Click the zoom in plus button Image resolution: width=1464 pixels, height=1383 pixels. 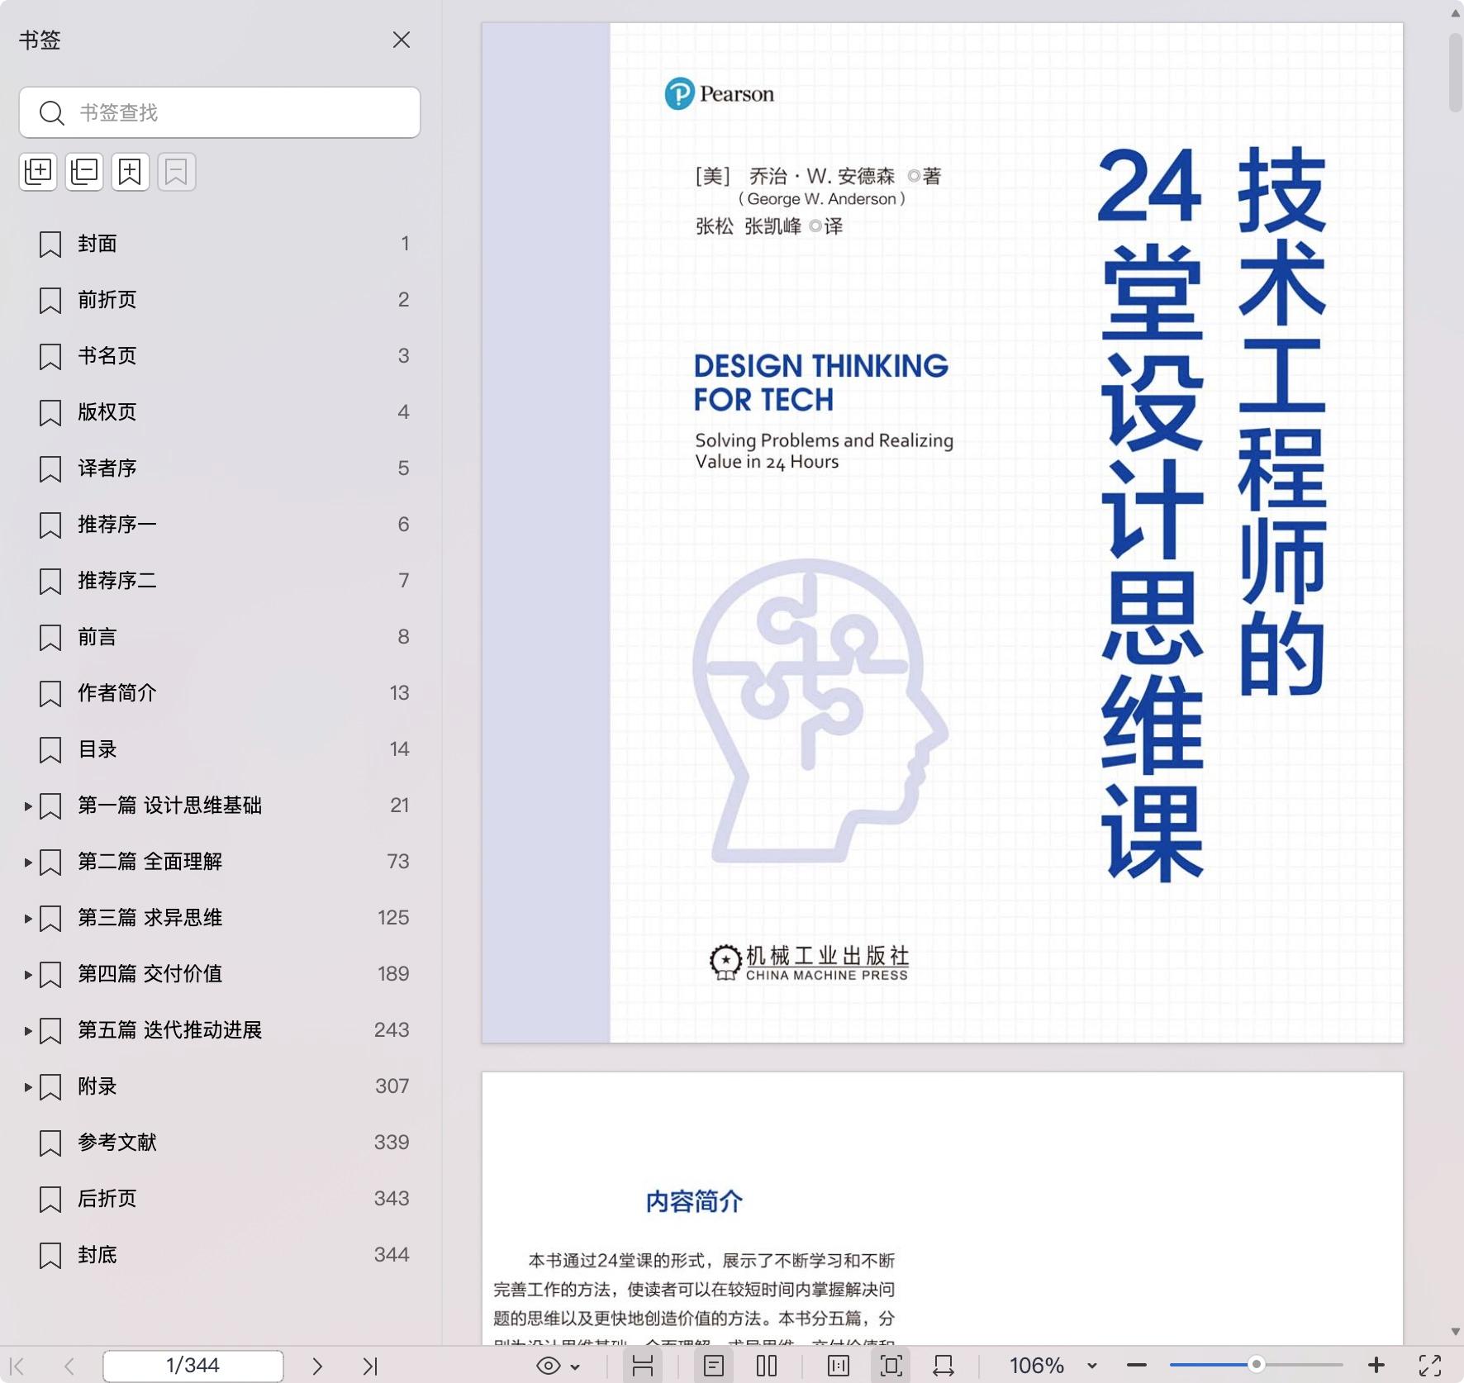pos(1376,1366)
